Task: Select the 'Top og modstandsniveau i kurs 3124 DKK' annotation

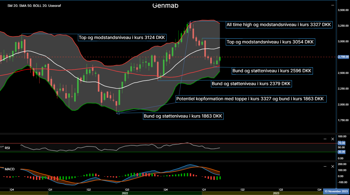Action: click(122, 38)
